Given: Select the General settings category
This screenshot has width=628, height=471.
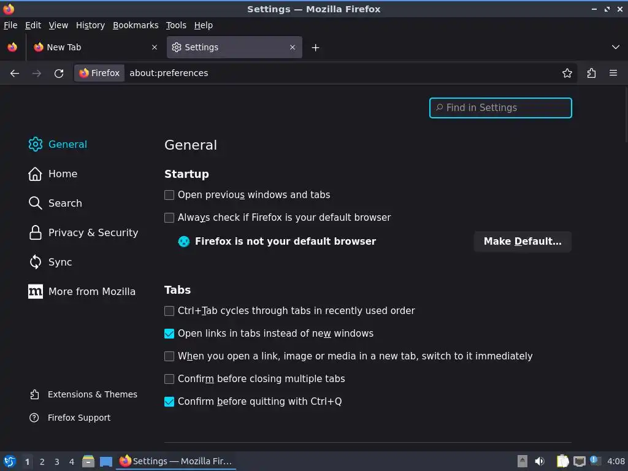Looking at the screenshot, I should pos(58,144).
